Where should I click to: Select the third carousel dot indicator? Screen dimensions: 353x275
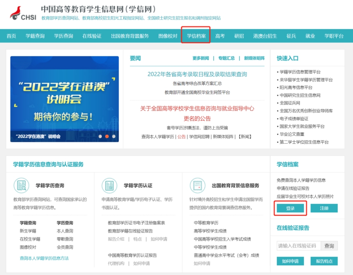[114, 137]
